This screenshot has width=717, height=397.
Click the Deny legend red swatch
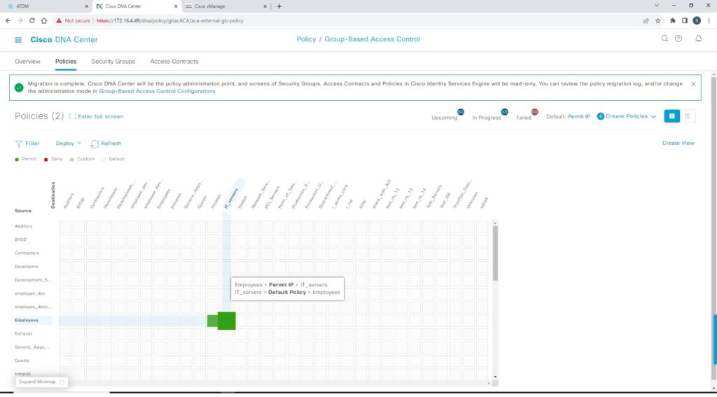point(46,159)
